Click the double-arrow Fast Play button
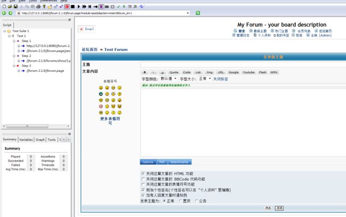The height and width of the screenshot is (217, 346). click(84, 6)
